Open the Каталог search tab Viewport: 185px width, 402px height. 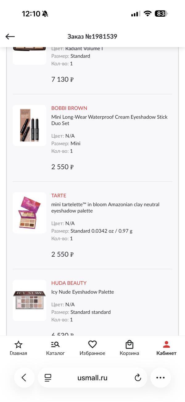55,348
